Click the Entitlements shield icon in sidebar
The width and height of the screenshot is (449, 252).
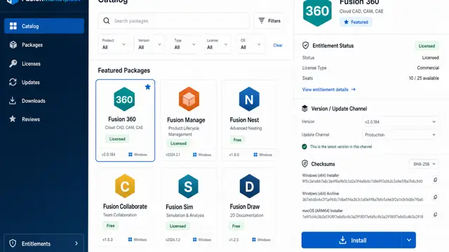(13, 244)
